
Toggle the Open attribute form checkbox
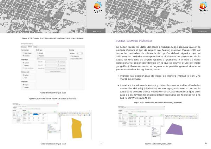click(x=72, y=58)
